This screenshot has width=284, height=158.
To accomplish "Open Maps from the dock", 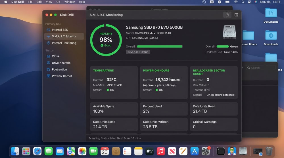I will point(71,151).
